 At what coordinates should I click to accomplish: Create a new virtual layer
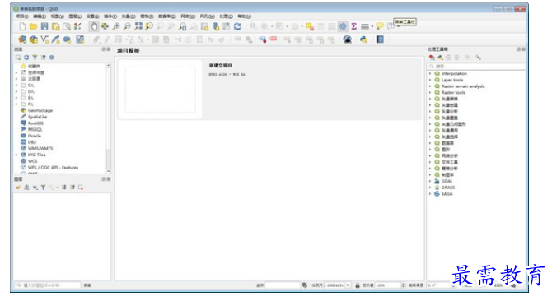click(x=80, y=39)
